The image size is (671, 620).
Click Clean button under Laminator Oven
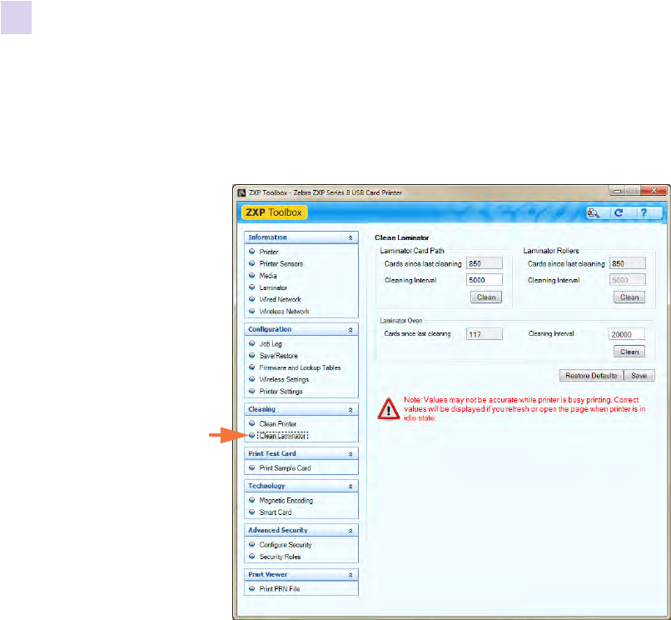click(x=629, y=352)
